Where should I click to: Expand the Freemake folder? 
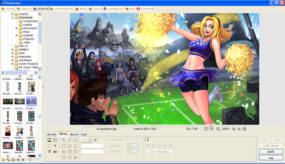[12, 57]
